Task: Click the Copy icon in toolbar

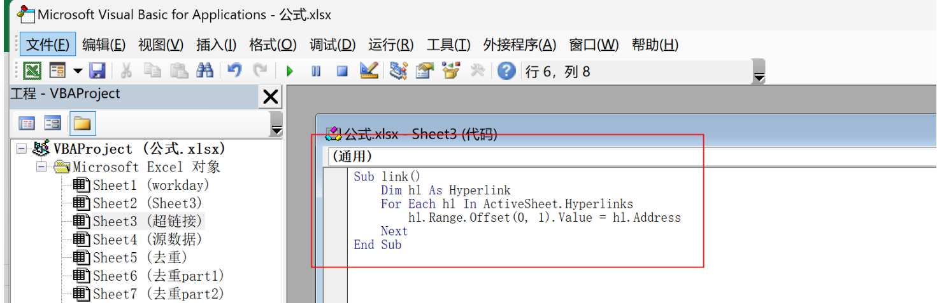Action: [x=152, y=71]
